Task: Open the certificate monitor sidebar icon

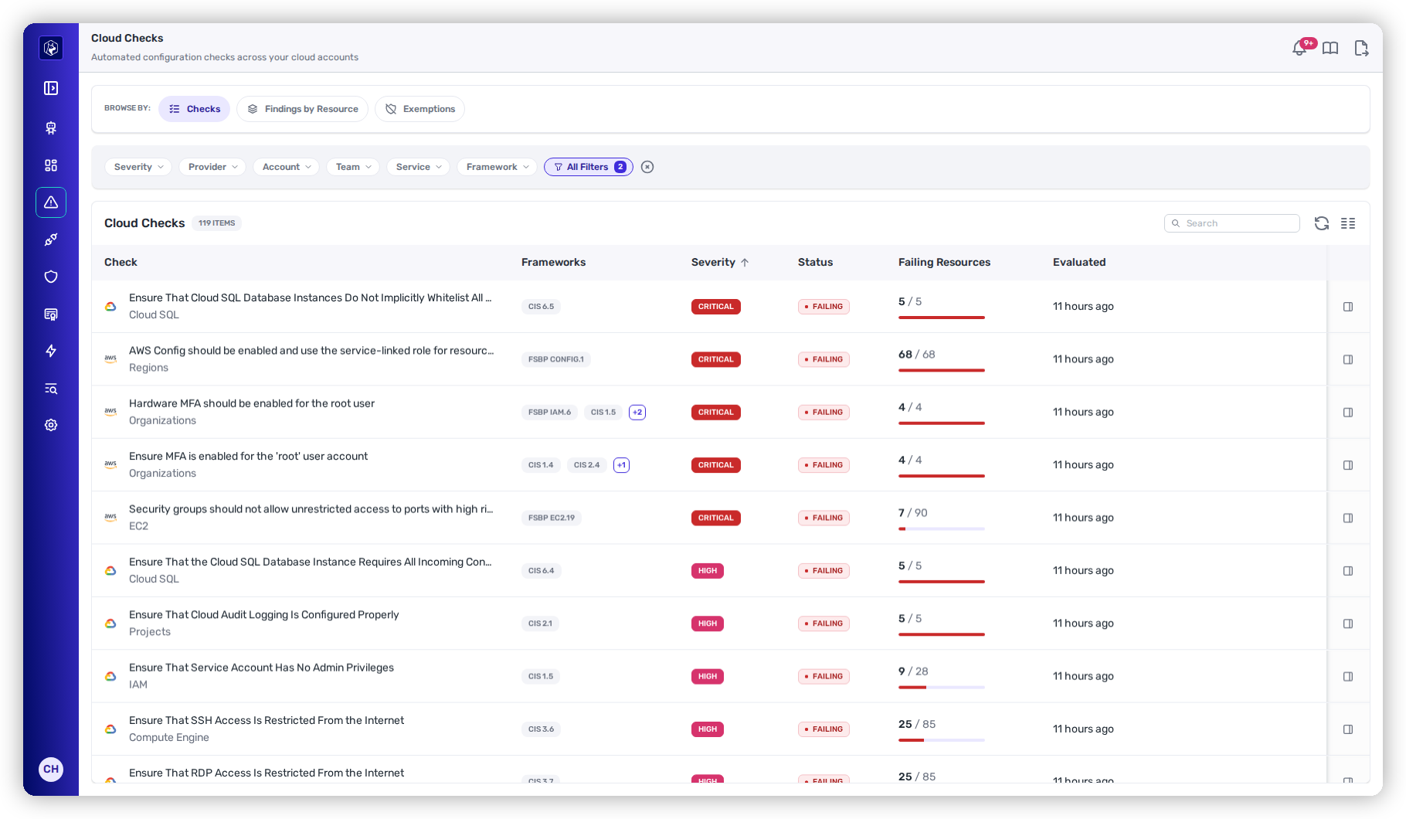Action: pos(51,314)
